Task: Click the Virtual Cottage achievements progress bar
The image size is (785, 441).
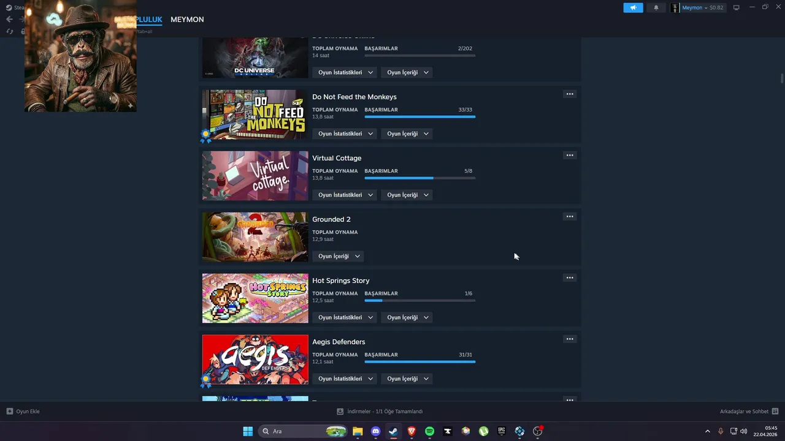Action: (x=420, y=178)
